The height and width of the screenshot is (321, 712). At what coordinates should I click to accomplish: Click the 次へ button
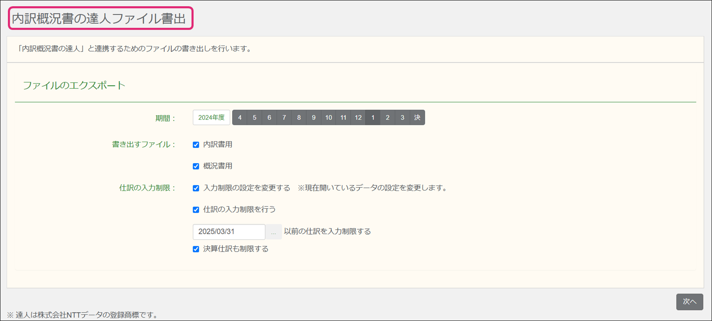(x=690, y=302)
